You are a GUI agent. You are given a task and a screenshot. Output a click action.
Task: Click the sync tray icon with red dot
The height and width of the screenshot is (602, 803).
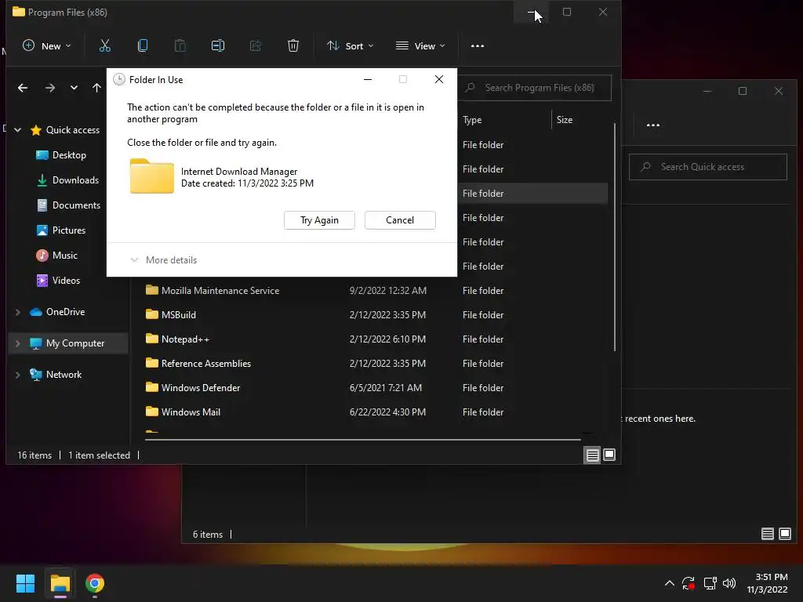pos(689,583)
